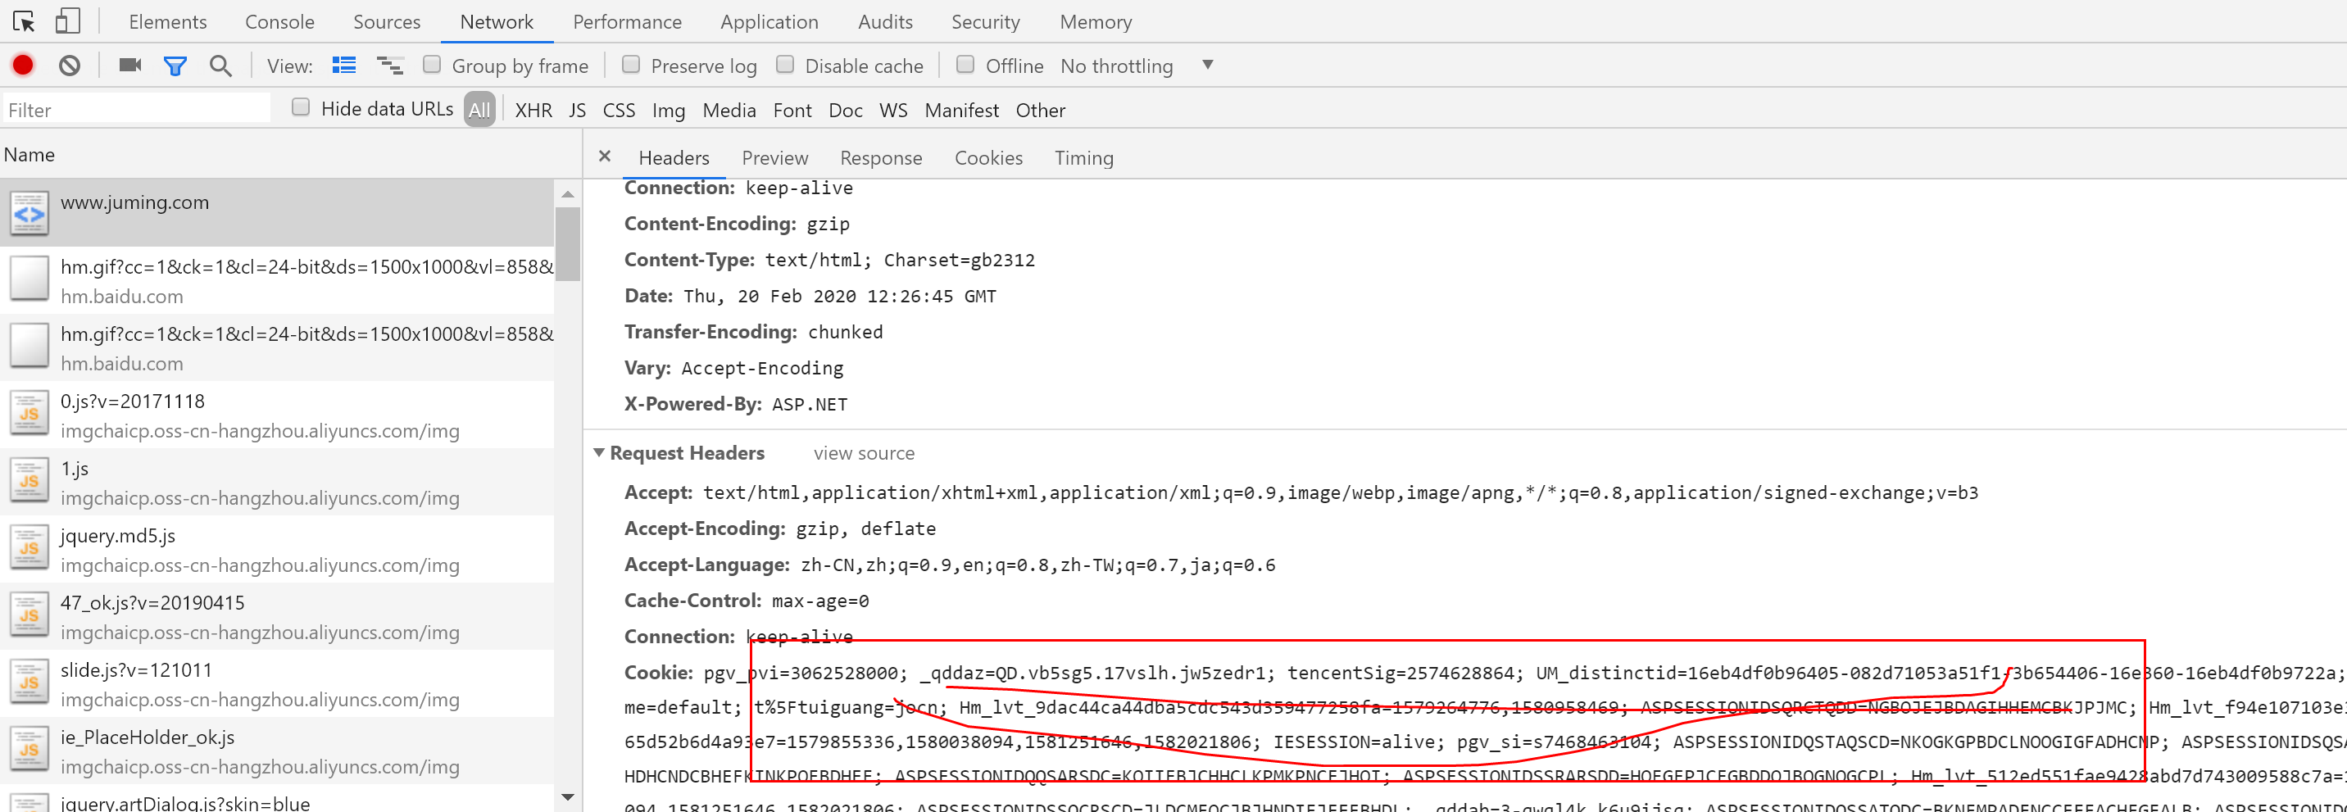Open network search magnifier icon
Image resolution: width=2347 pixels, height=812 pixels.
(220, 66)
